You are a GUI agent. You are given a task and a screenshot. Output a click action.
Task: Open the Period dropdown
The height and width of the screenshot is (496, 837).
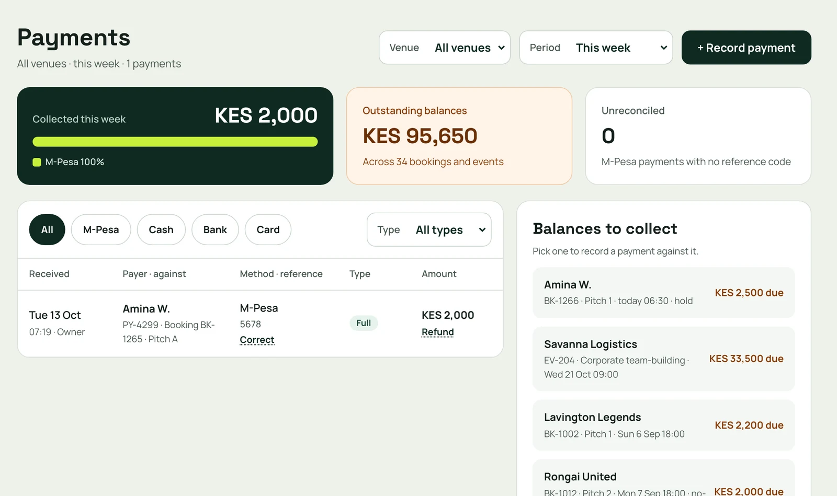tap(596, 48)
